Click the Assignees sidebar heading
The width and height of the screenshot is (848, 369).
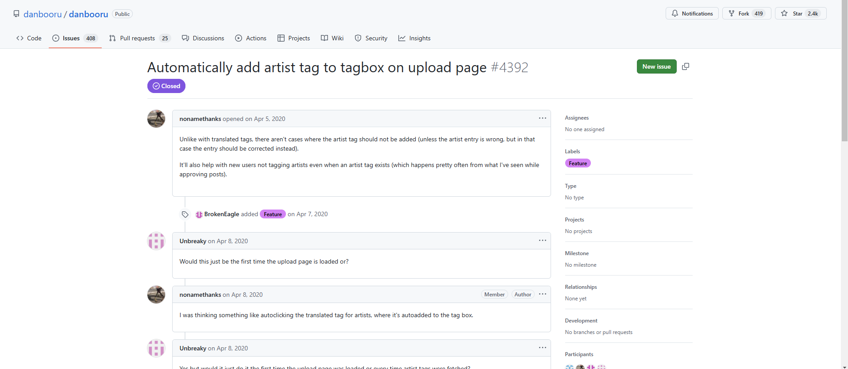577,118
